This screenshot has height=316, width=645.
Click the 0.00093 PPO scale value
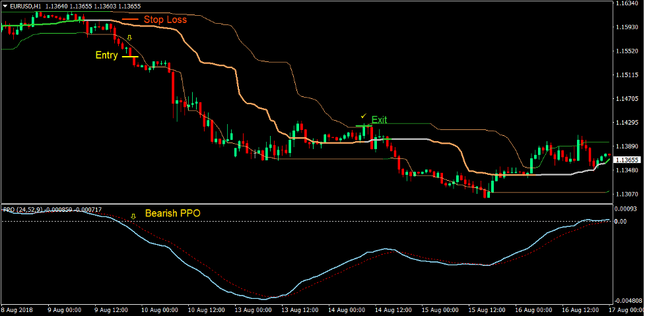(x=625, y=208)
